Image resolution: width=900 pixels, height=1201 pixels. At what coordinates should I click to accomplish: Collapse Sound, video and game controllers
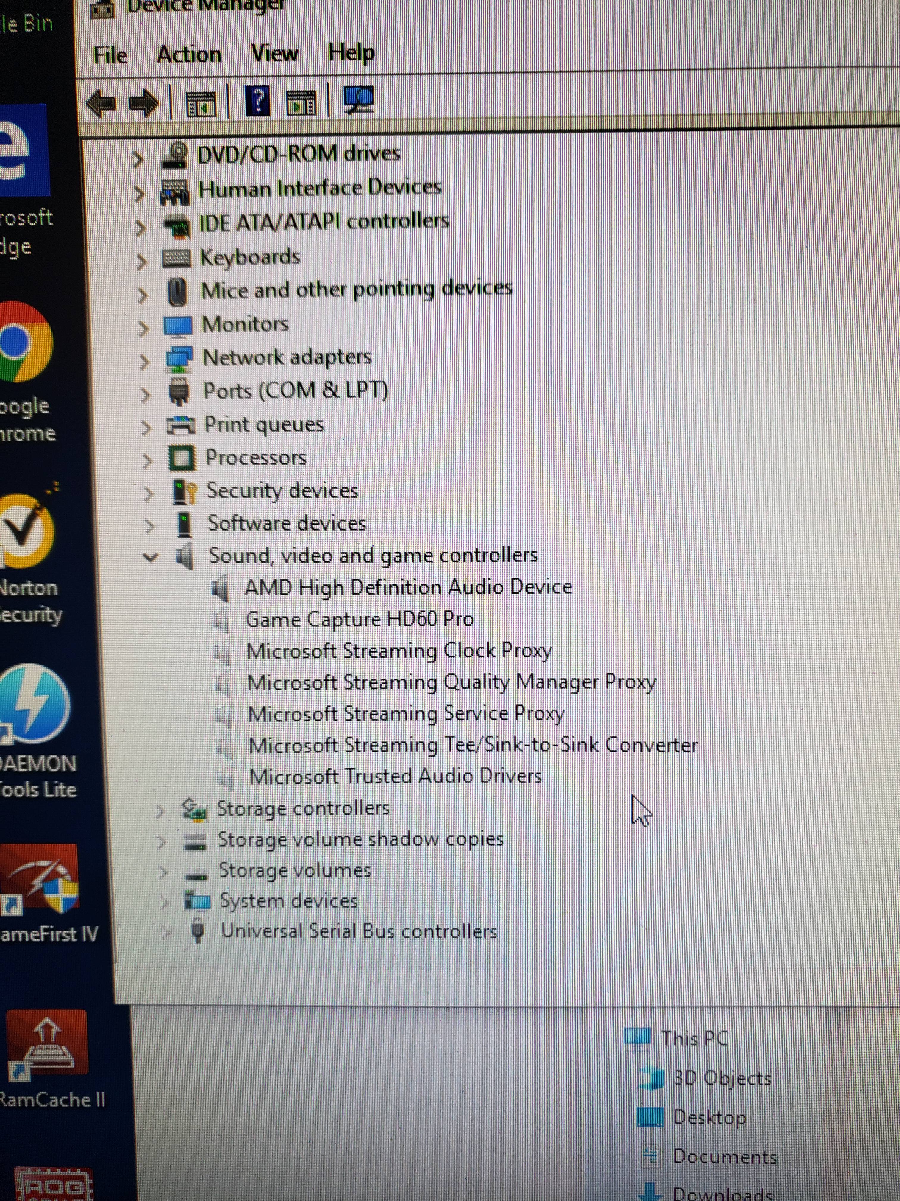(150, 557)
